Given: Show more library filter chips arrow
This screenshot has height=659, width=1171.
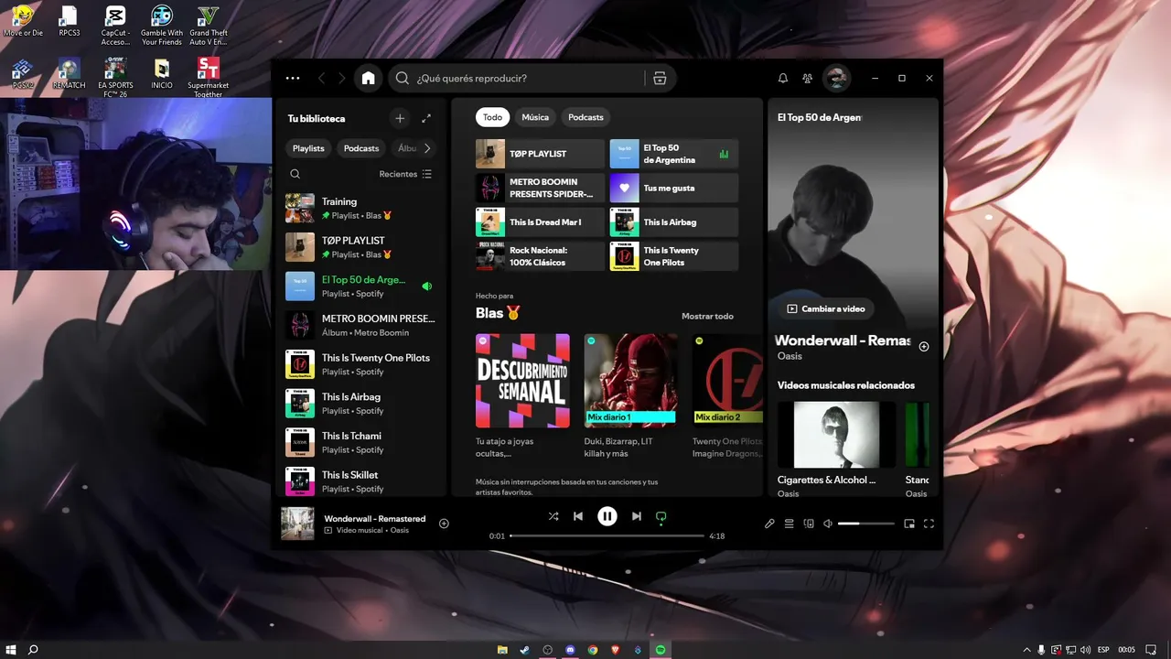Looking at the screenshot, I should [x=426, y=148].
